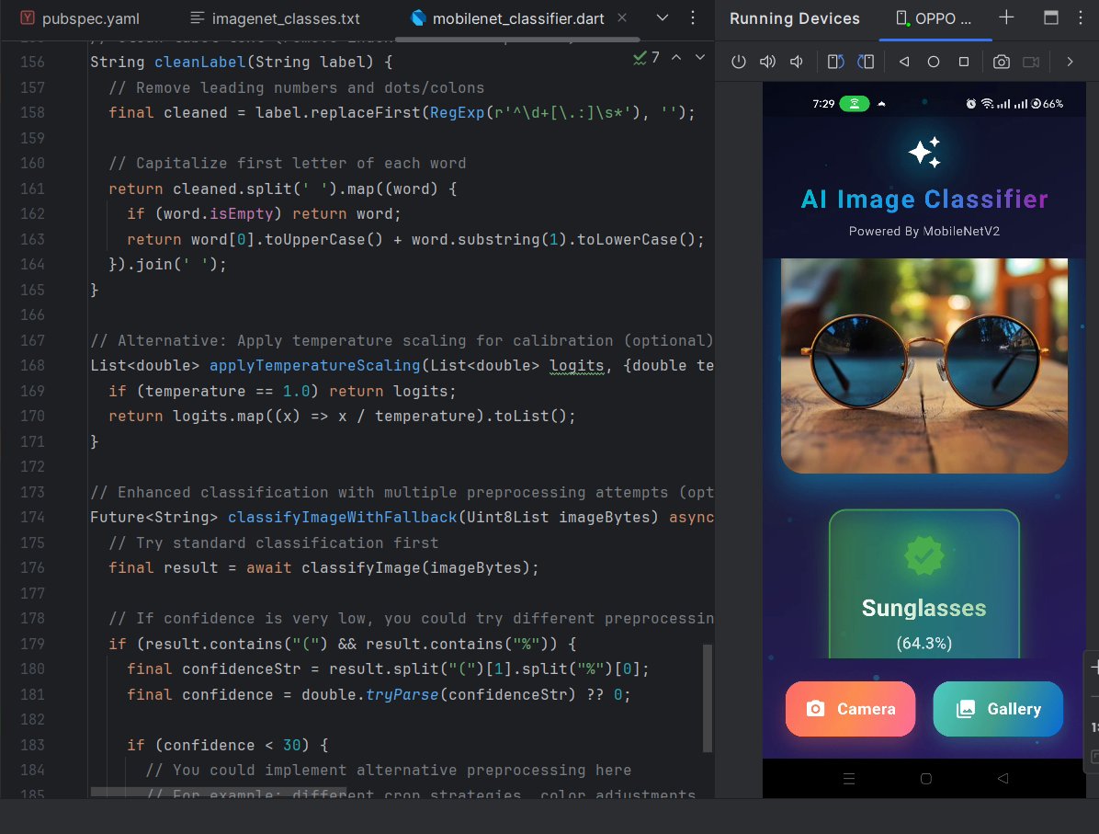The width and height of the screenshot is (1099, 834).
Task: Open the pubspec.yaml editor tab
Action: (79, 18)
